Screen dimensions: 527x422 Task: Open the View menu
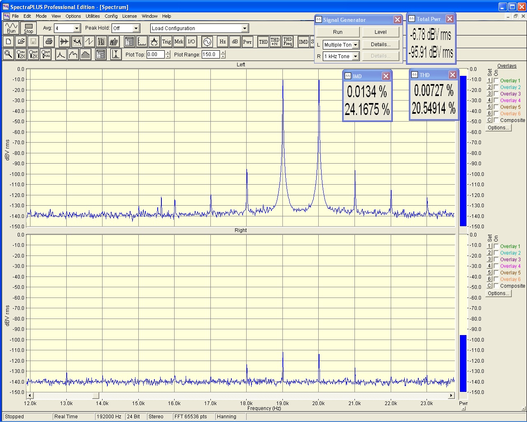pyautogui.click(x=56, y=16)
